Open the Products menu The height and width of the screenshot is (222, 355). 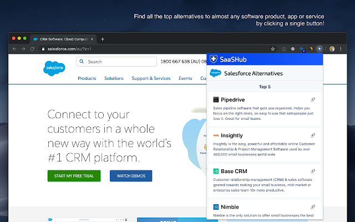click(87, 78)
